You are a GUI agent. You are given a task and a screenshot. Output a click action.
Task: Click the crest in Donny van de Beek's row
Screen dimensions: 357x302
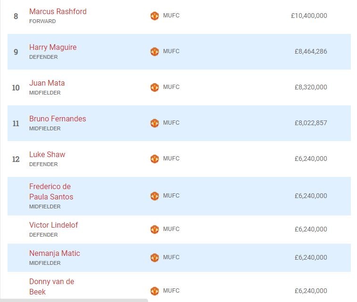click(155, 291)
